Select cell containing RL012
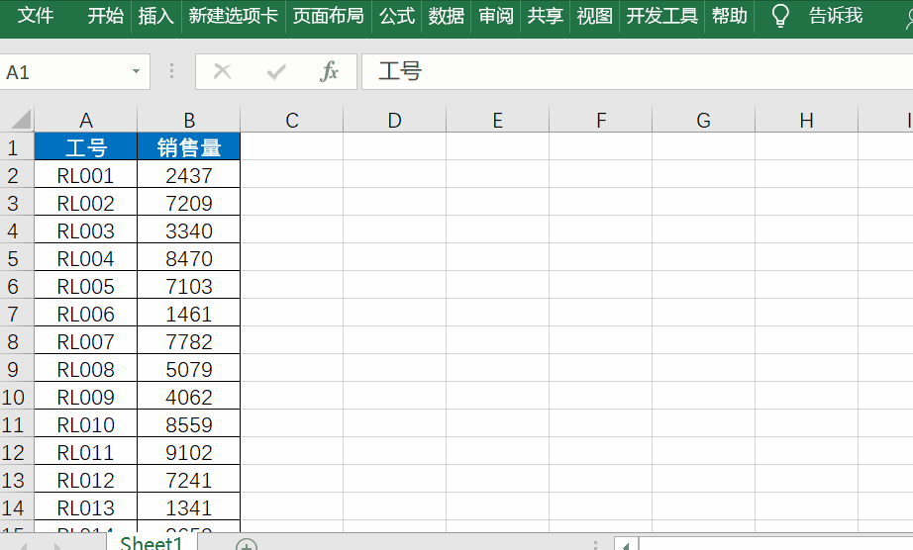913x550 pixels. click(85, 480)
